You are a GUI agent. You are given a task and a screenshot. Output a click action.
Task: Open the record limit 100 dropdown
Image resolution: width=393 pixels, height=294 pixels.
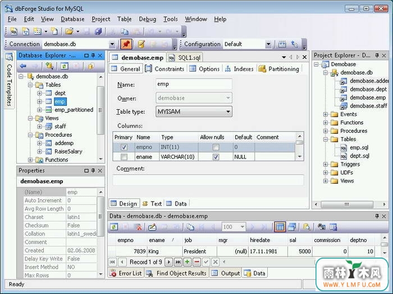(x=242, y=227)
